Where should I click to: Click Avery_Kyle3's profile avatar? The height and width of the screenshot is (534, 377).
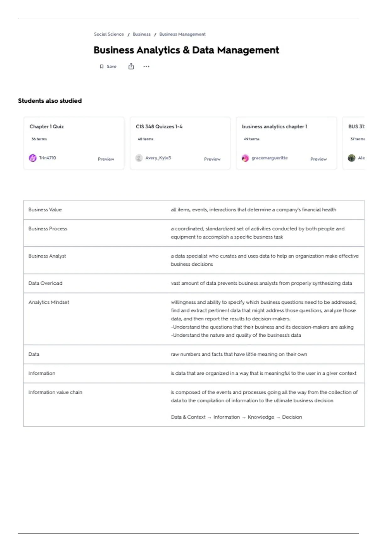tap(139, 158)
